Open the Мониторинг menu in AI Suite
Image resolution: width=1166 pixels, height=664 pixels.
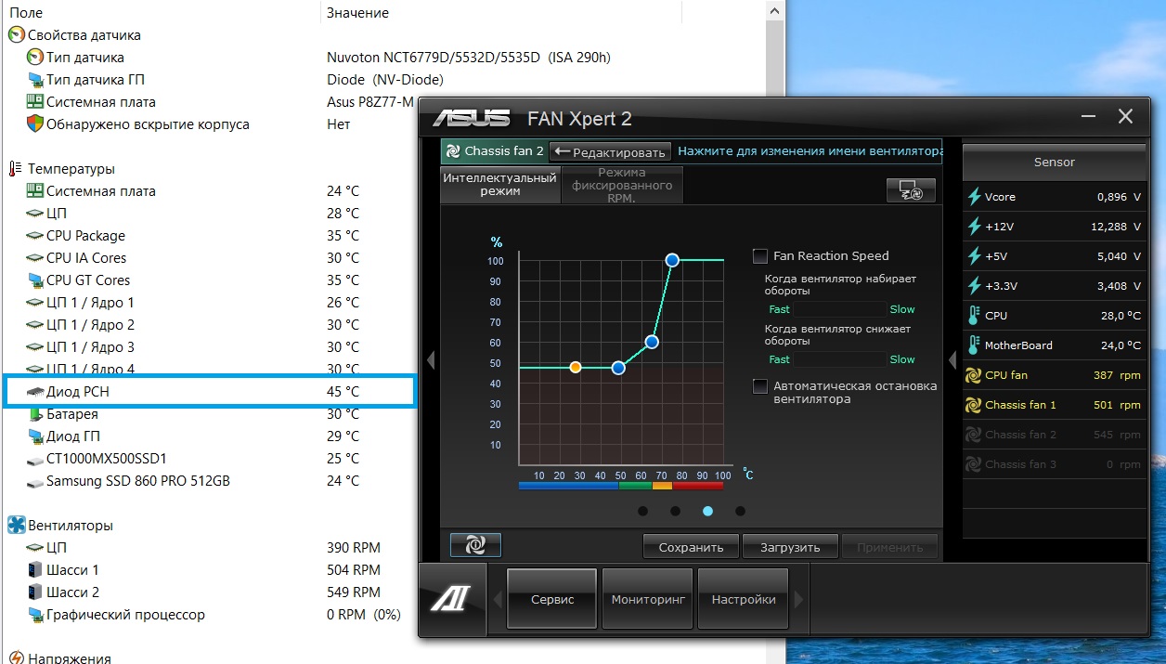648,600
